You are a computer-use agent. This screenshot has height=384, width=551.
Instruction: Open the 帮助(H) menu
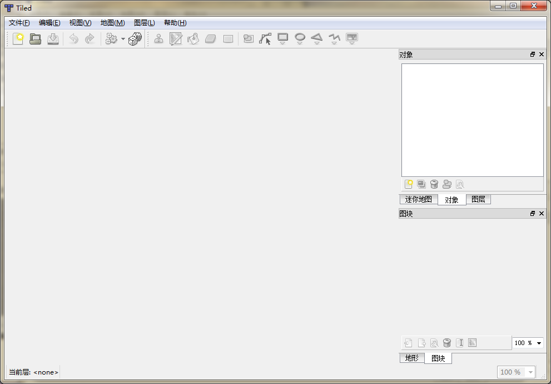pos(175,23)
